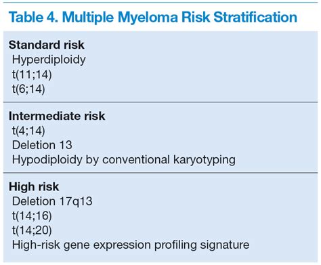Click the Table 4 Multiple Myeloma title
The height and width of the screenshot is (265, 321).
point(153,18)
